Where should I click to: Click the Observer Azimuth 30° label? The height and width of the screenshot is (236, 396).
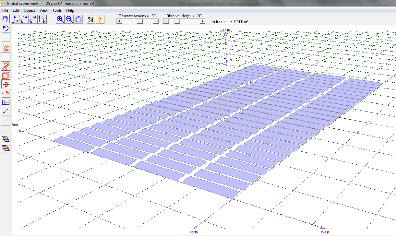click(x=138, y=16)
